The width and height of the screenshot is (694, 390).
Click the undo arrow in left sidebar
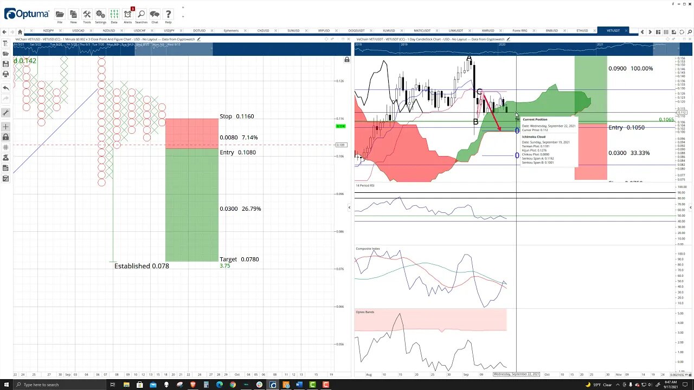click(x=5, y=88)
